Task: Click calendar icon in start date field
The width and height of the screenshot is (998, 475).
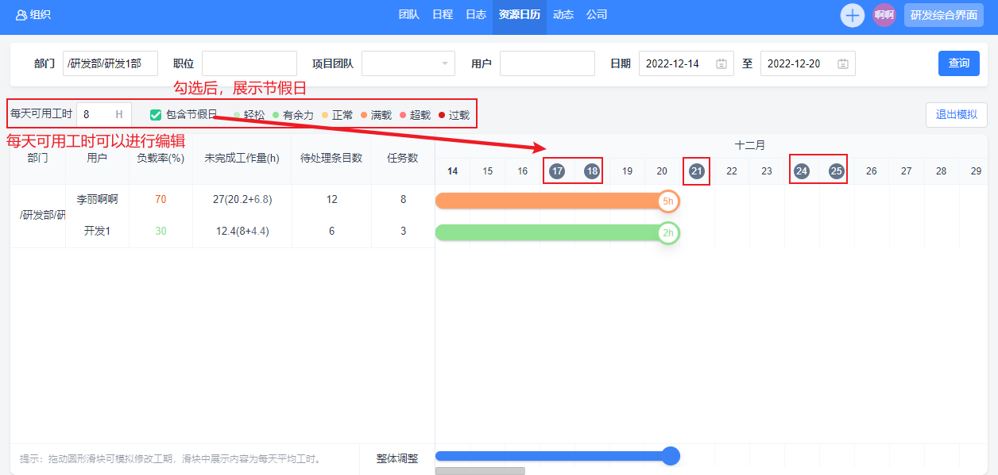Action: click(x=721, y=63)
